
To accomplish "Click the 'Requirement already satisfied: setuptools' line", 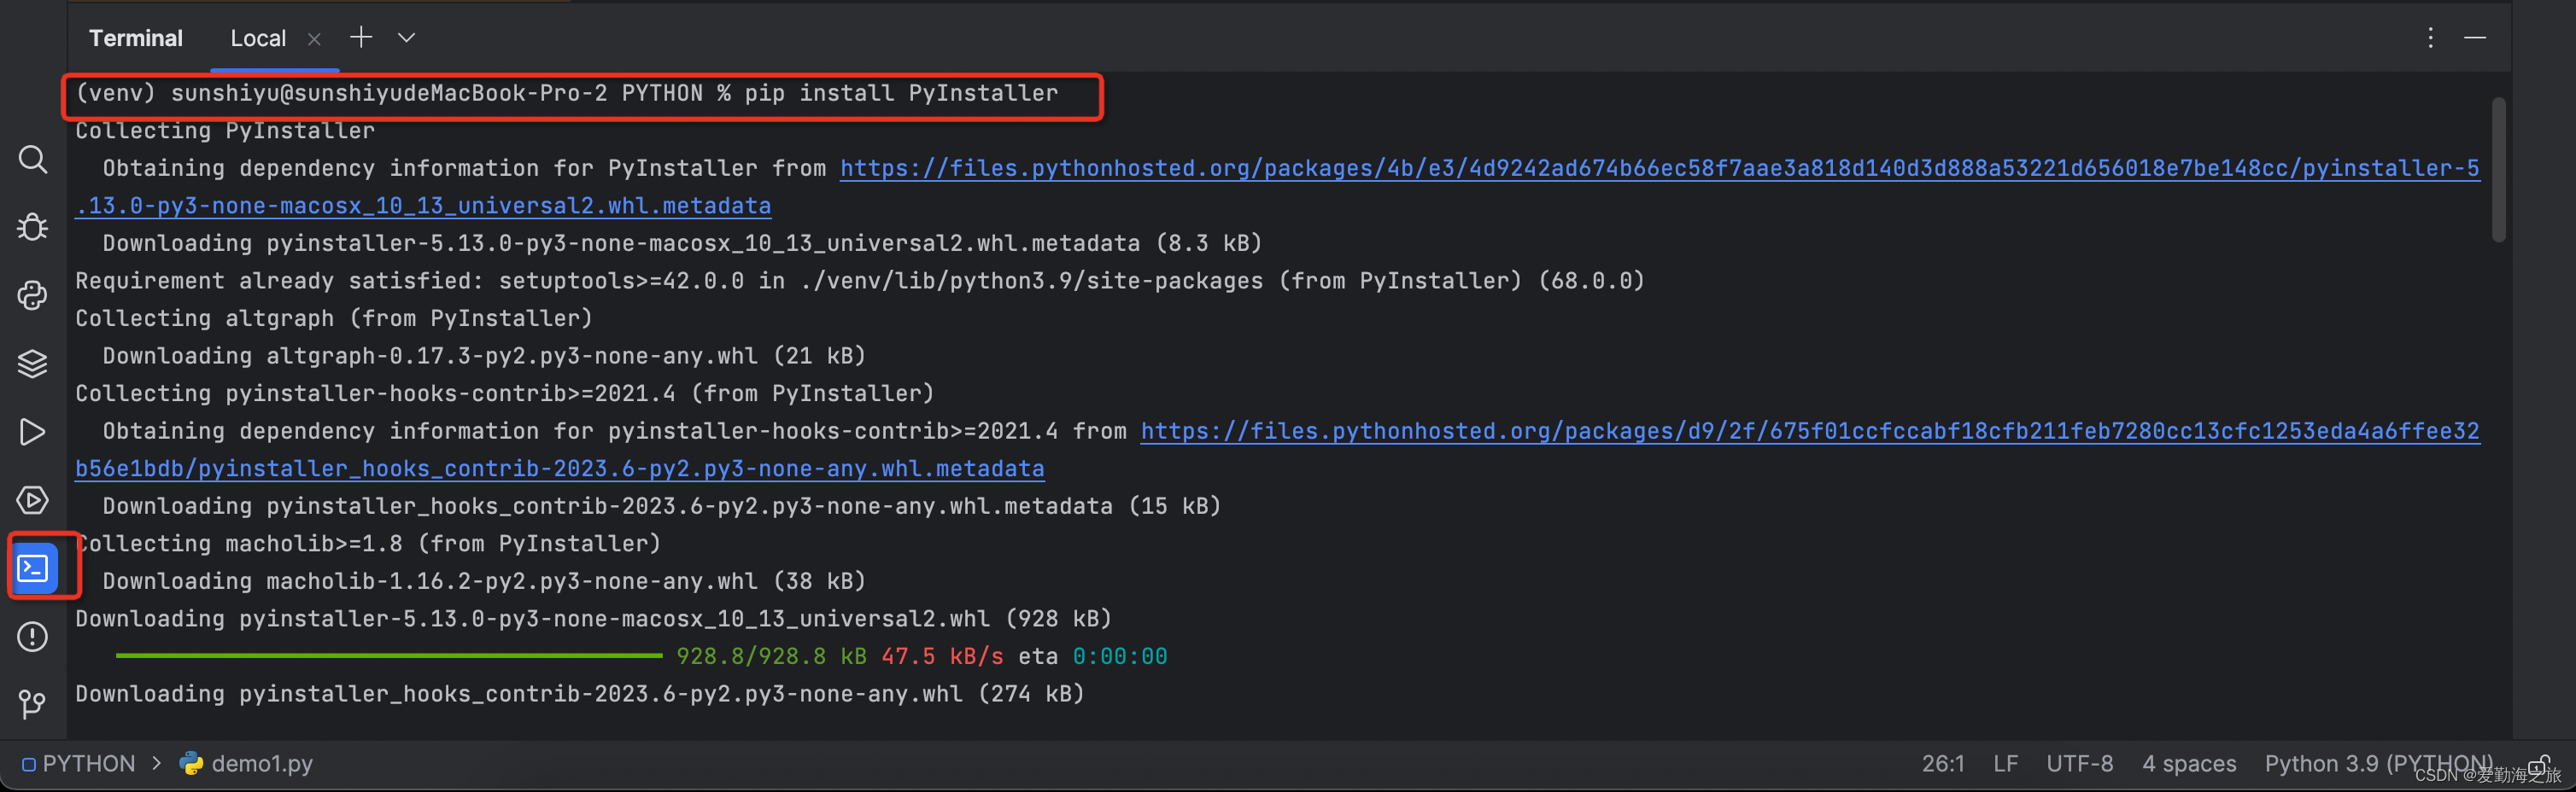I will pyautogui.click(x=860, y=281).
